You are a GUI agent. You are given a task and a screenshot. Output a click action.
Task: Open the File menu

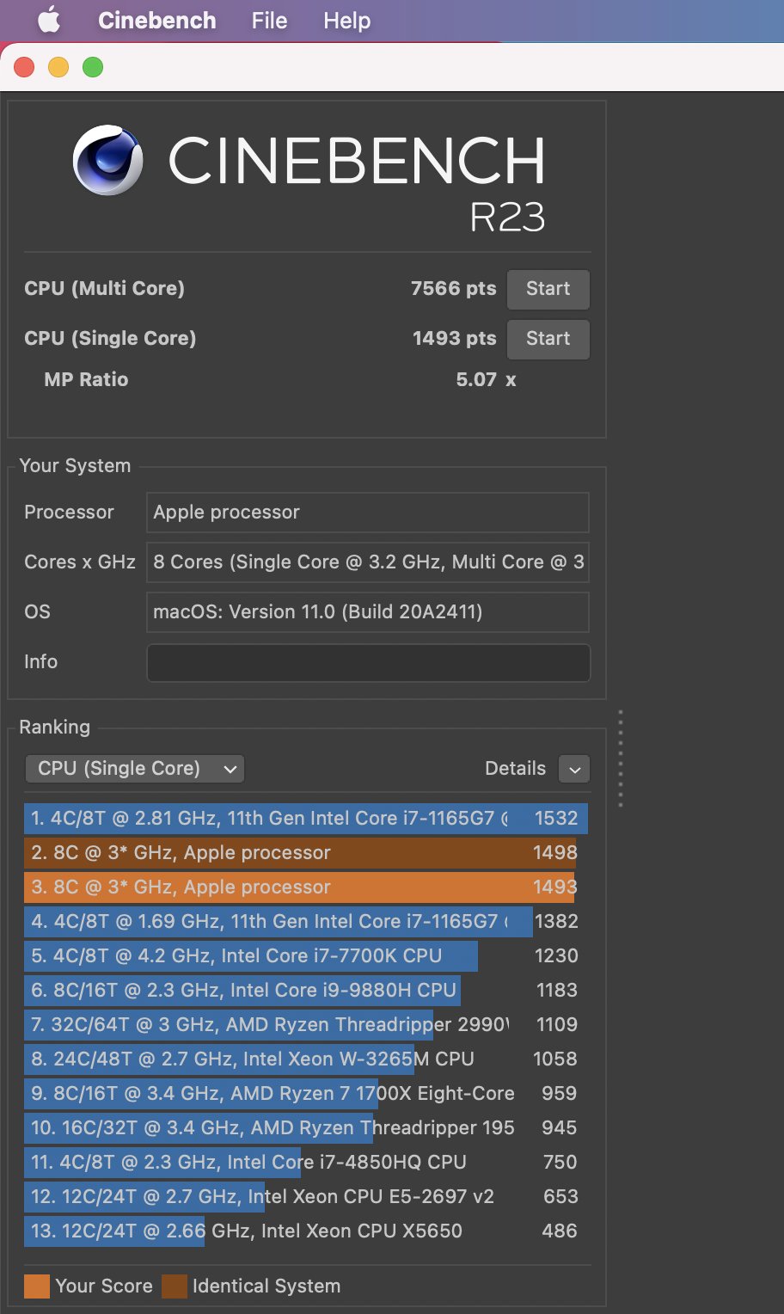coord(269,21)
